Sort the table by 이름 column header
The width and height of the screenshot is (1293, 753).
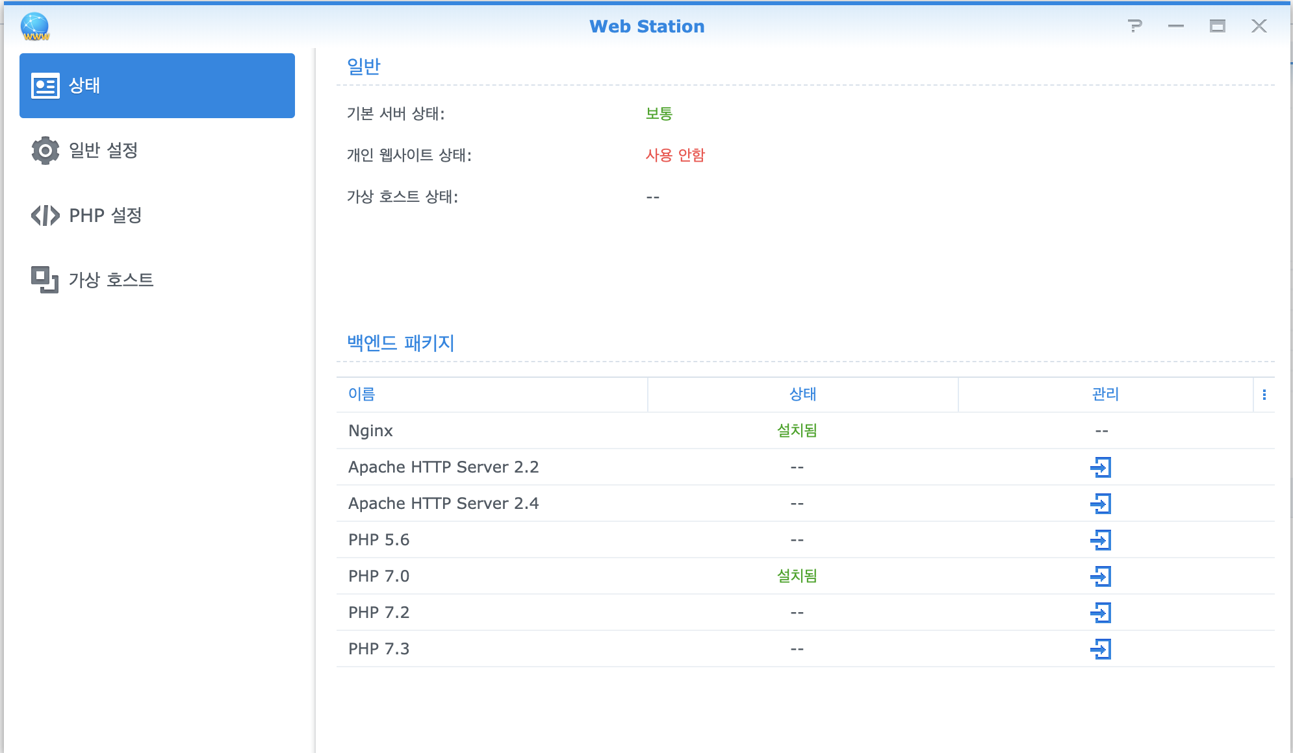(x=362, y=395)
